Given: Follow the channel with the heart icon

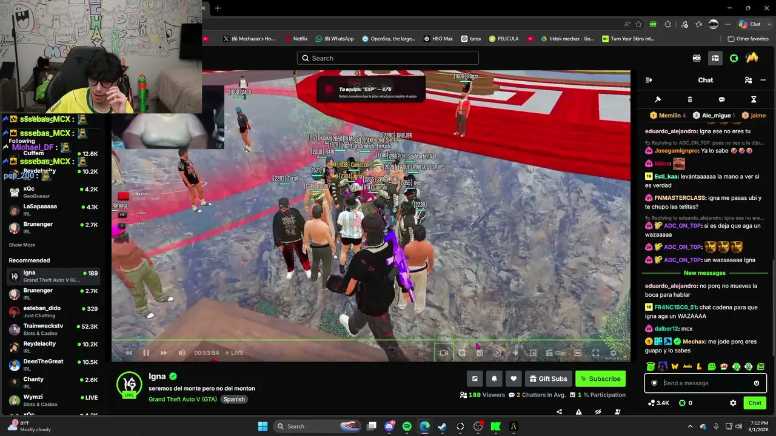Looking at the screenshot, I should 513,379.
